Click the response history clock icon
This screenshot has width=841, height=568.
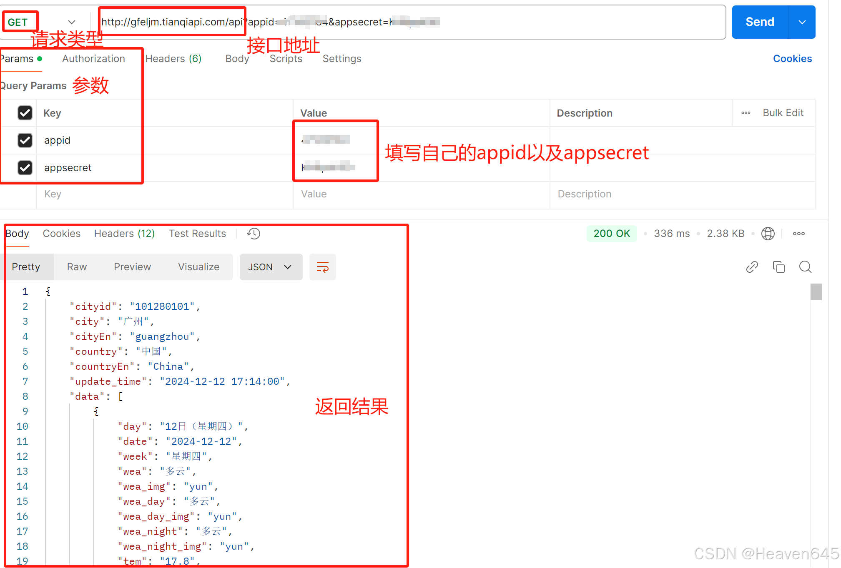(x=254, y=234)
